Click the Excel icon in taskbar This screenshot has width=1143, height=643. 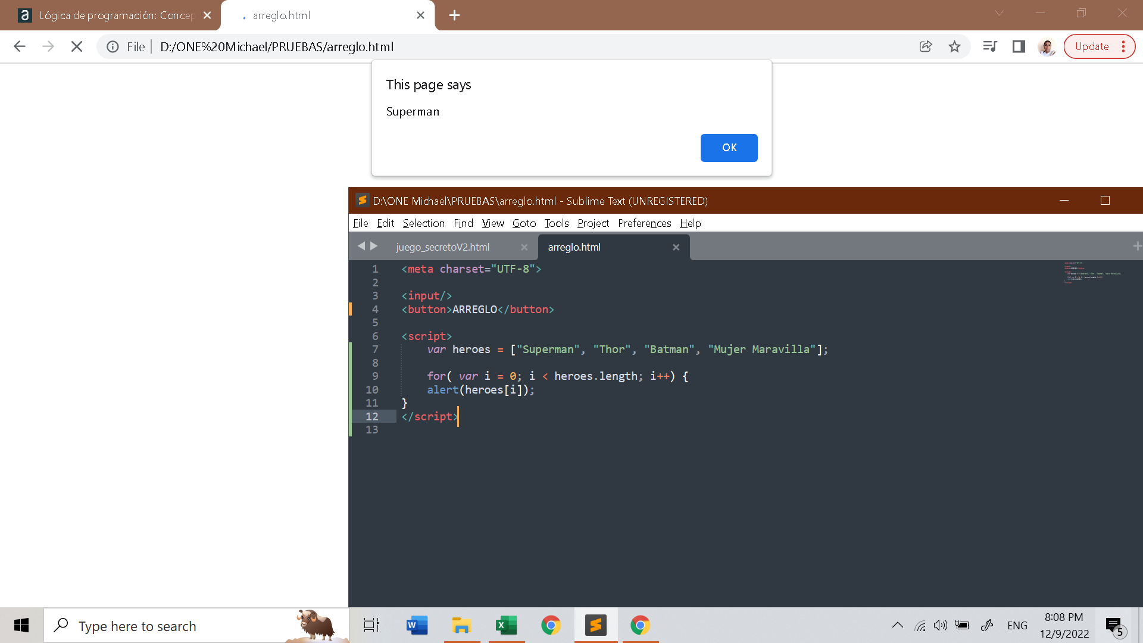pyautogui.click(x=507, y=626)
